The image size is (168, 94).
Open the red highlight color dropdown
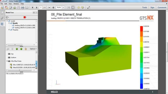(25, 17)
